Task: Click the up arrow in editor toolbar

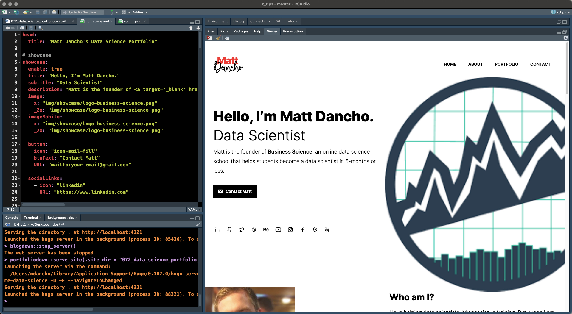Action: pyautogui.click(x=191, y=28)
